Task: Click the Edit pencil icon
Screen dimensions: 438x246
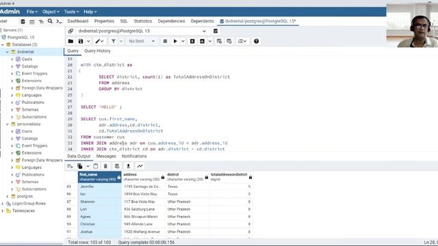Action: [97, 41]
